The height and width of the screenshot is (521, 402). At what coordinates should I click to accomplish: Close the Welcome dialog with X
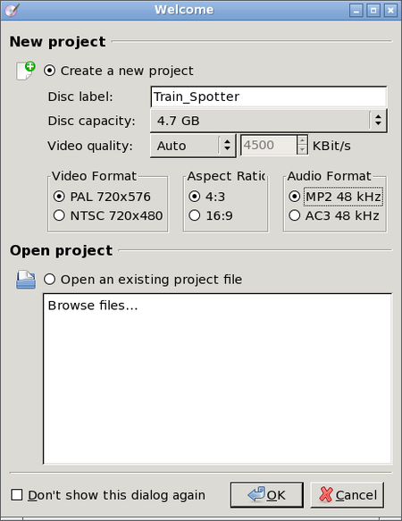390,11
